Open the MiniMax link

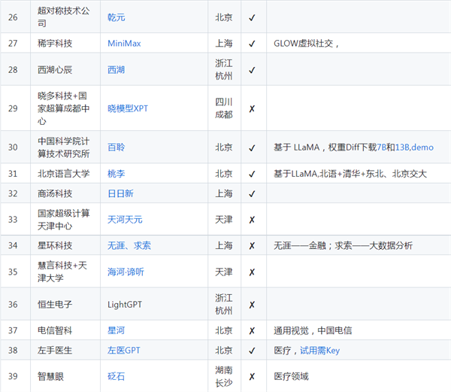click(124, 44)
